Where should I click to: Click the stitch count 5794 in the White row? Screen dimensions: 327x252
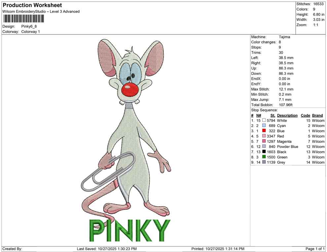[271, 120]
